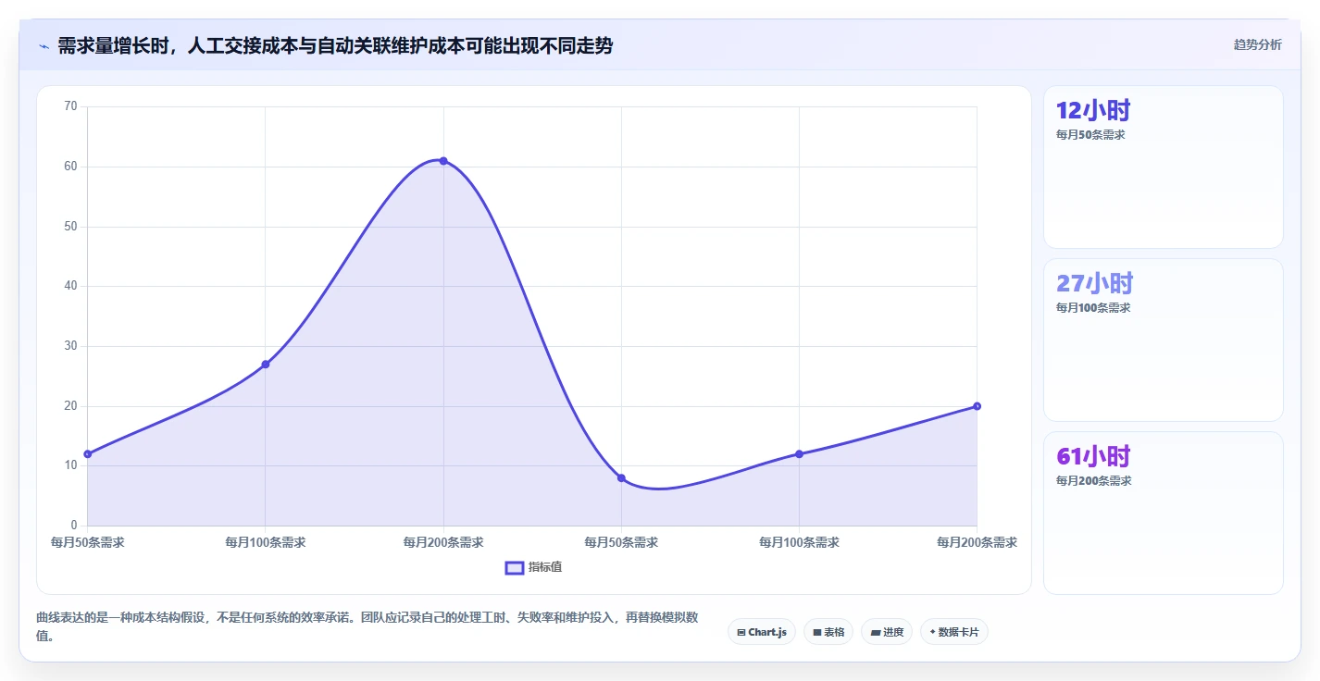
Task: Open the 趋势分析 label in the header
Action: [x=1257, y=44]
